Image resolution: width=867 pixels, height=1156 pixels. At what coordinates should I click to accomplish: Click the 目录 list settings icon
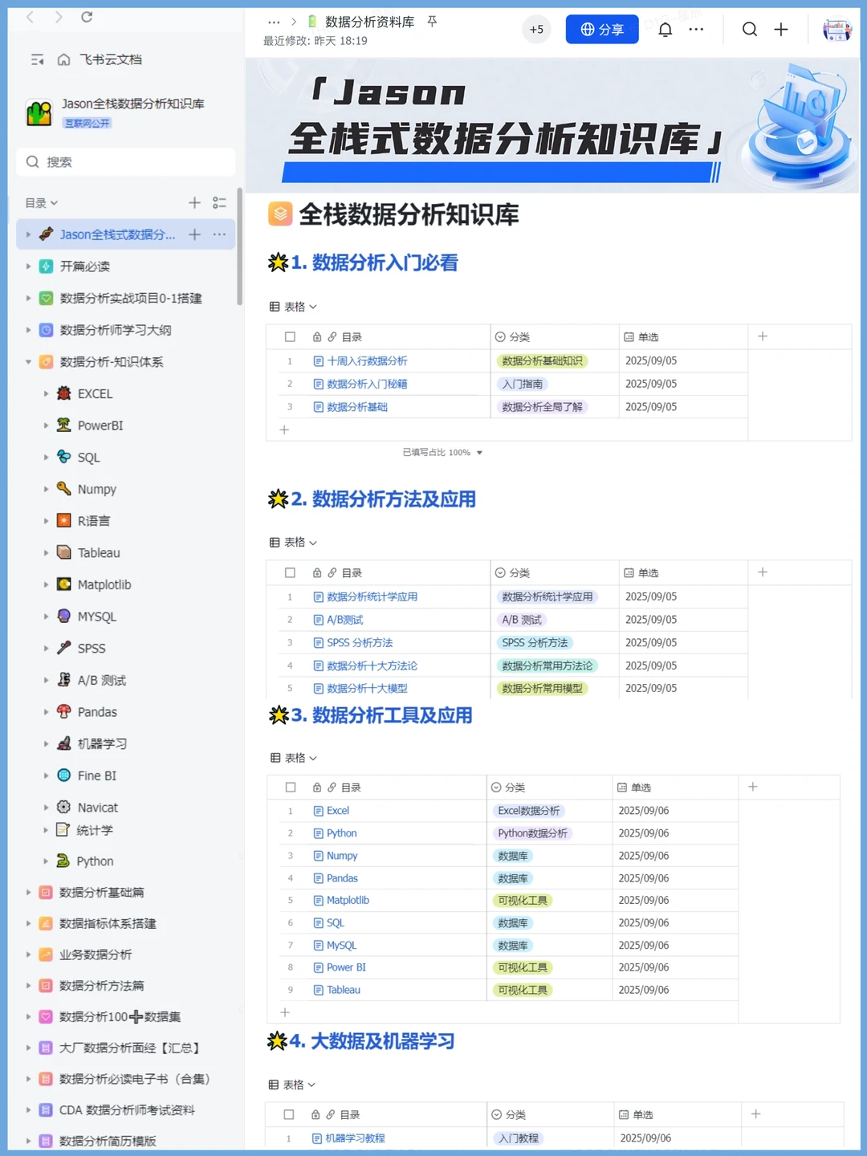tap(219, 203)
